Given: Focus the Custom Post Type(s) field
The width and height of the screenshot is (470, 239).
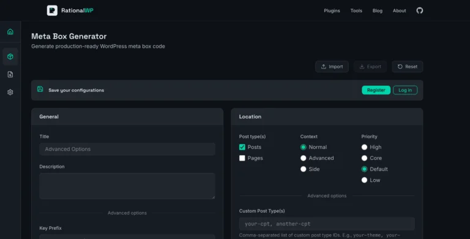Looking at the screenshot, I should point(327,224).
